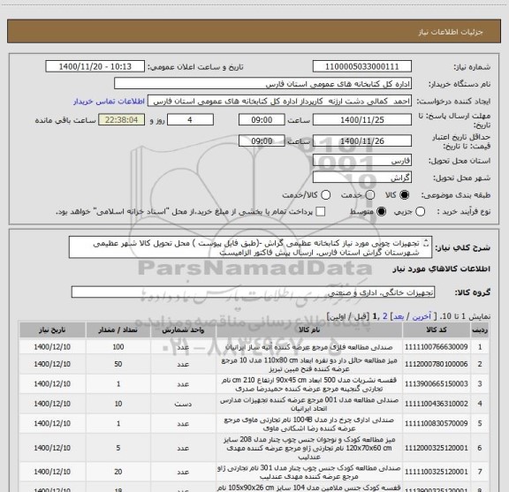Click quantity 50 in row 2
Image resolution: width=509 pixels, height=492 pixels.
point(118,364)
